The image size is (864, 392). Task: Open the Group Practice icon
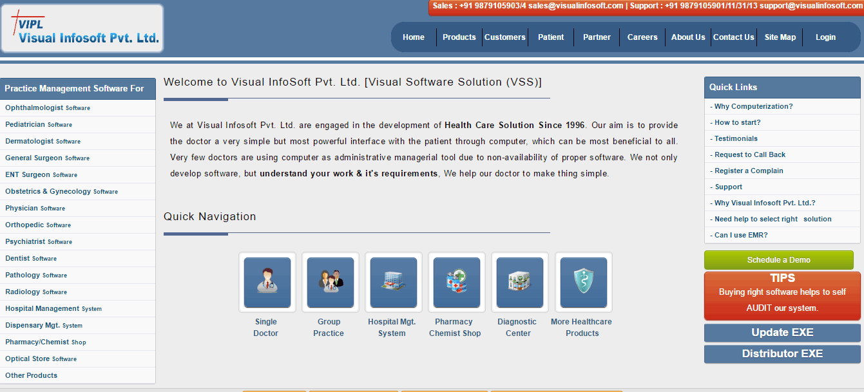click(x=331, y=283)
